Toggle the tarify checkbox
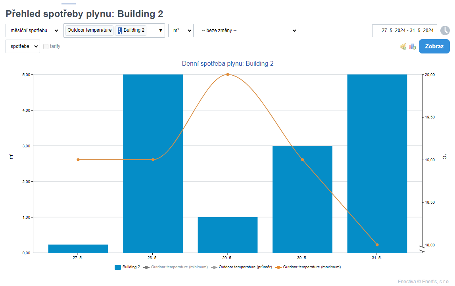 coord(46,46)
